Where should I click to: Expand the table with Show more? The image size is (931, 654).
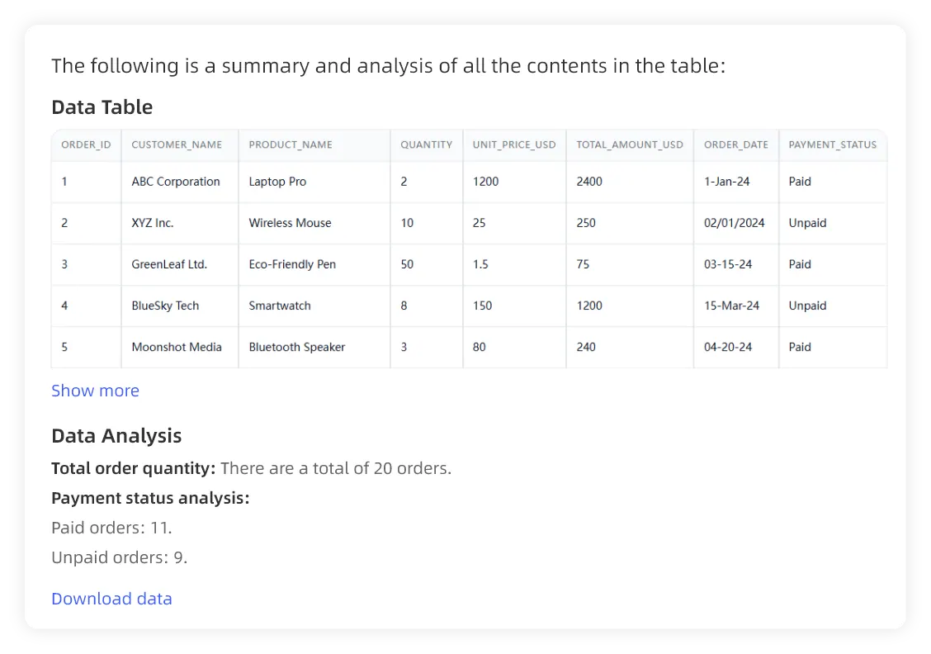pyautogui.click(x=95, y=391)
